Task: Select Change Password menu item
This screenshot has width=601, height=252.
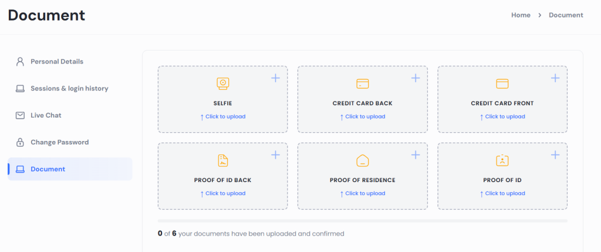Action: click(x=59, y=142)
